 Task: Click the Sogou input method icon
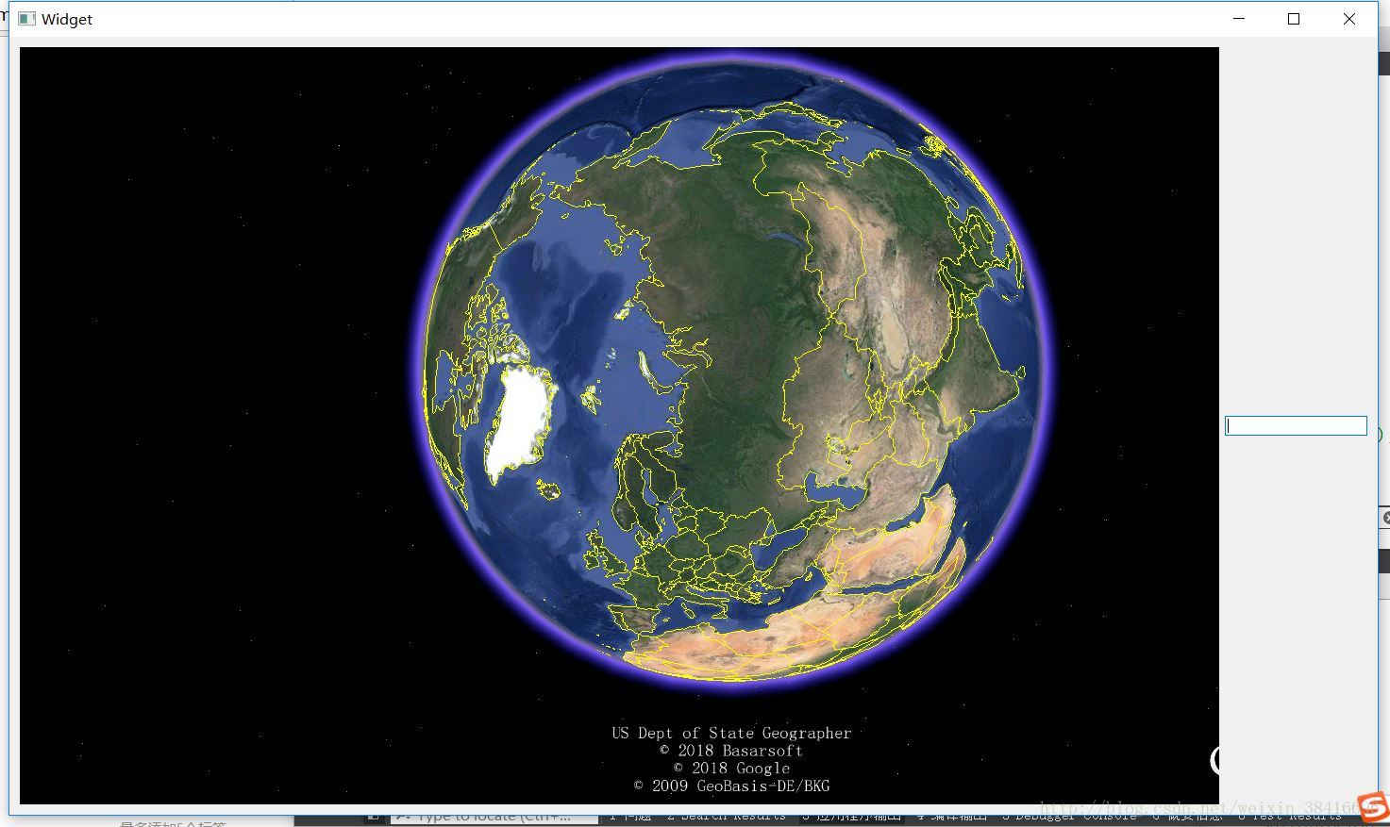pos(1374,807)
